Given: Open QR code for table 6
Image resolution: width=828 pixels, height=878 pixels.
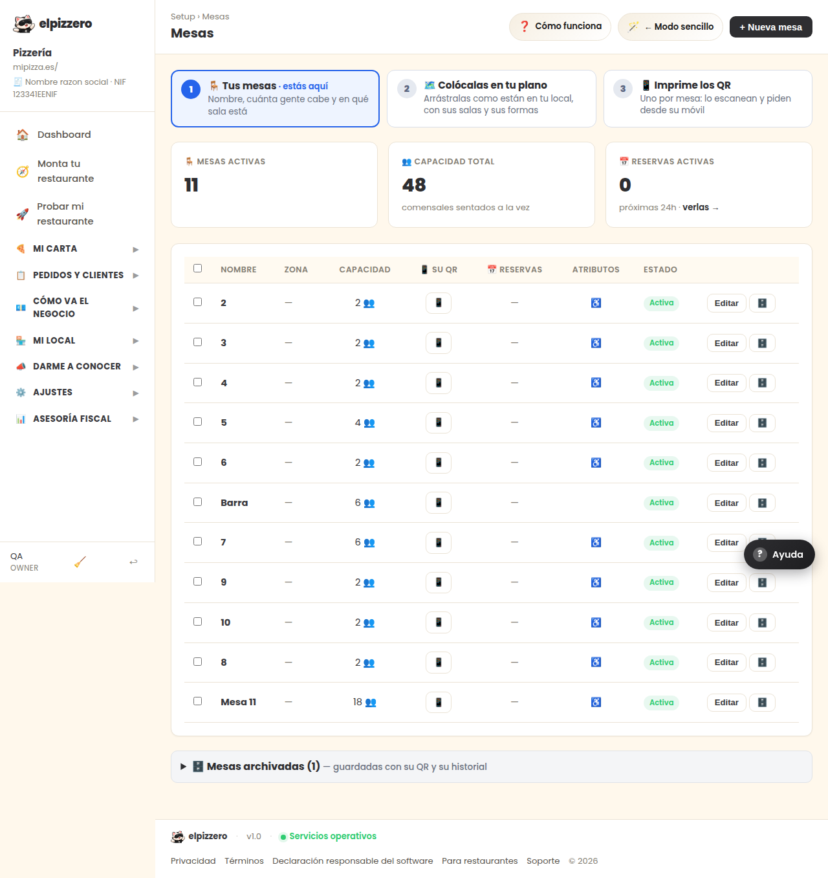Looking at the screenshot, I should (x=438, y=463).
